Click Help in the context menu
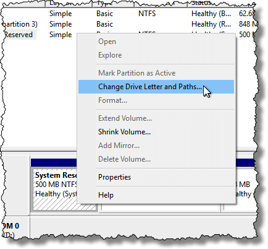The width and height of the screenshot is (268, 249). click(156, 195)
